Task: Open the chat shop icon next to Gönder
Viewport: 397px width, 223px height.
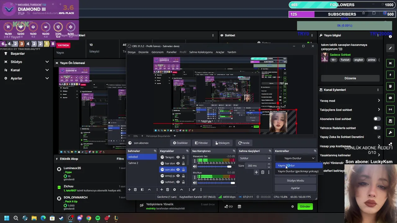Action: [x=239, y=207]
